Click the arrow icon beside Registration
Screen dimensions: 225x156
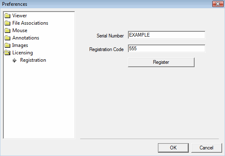14,61
